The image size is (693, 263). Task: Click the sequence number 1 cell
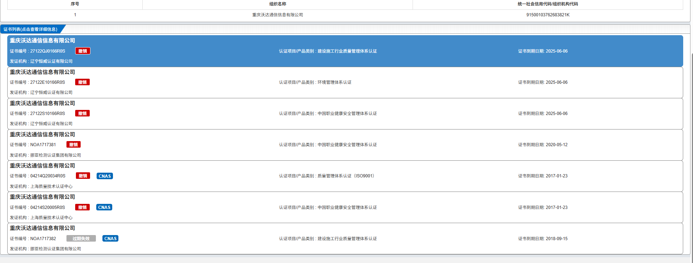click(x=75, y=15)
